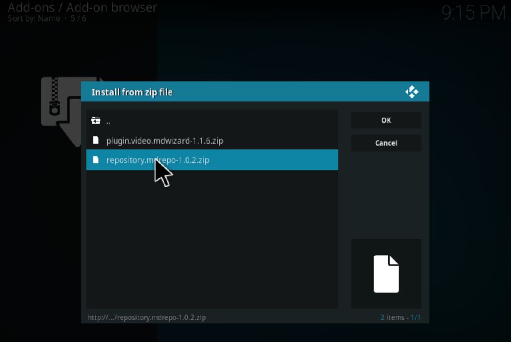This screenshot has width=511, height=342.
Task: Click the path text at dialog bottom
Action: pos(147,317)
